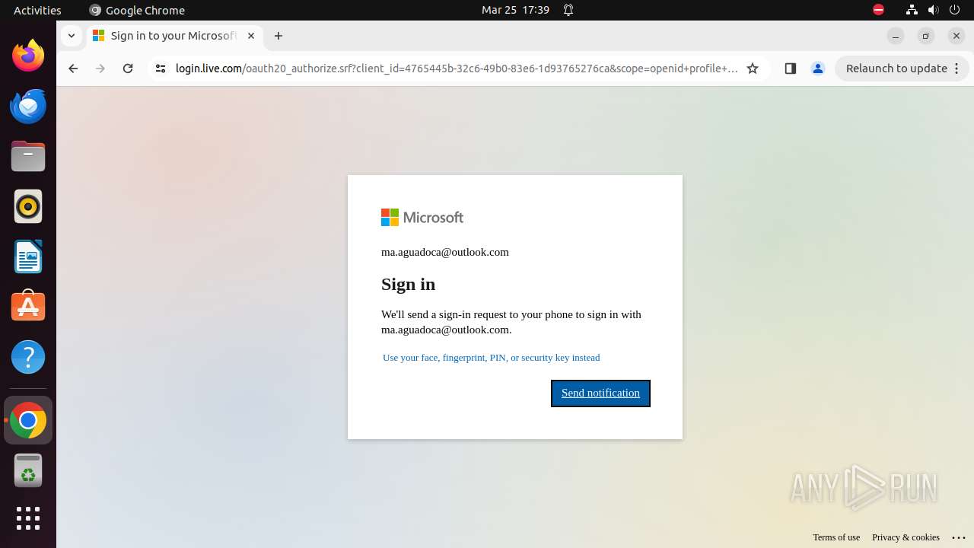Restore the Chrome window size

coord(926,36)
